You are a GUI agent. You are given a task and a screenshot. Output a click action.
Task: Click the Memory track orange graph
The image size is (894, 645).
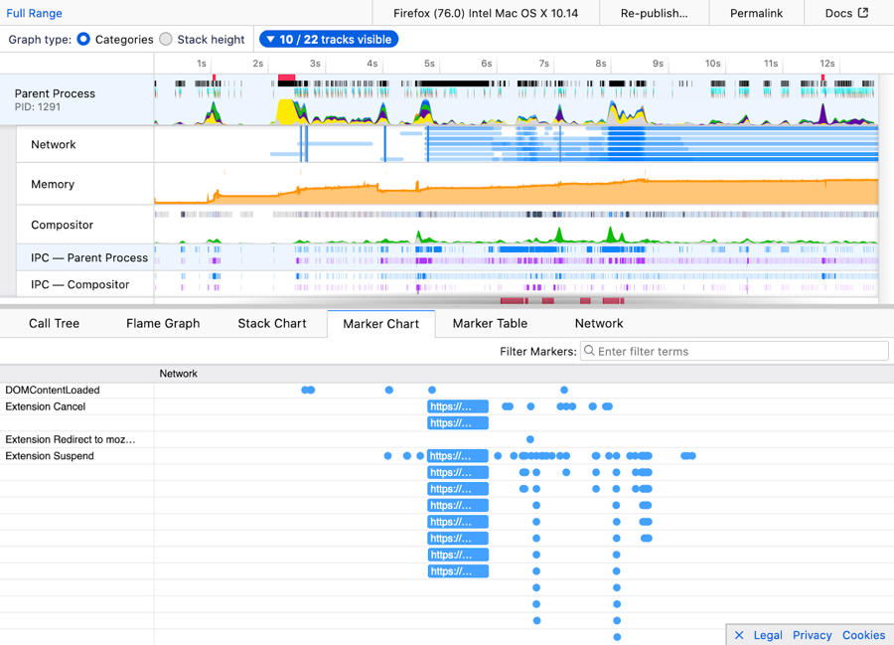516,191
